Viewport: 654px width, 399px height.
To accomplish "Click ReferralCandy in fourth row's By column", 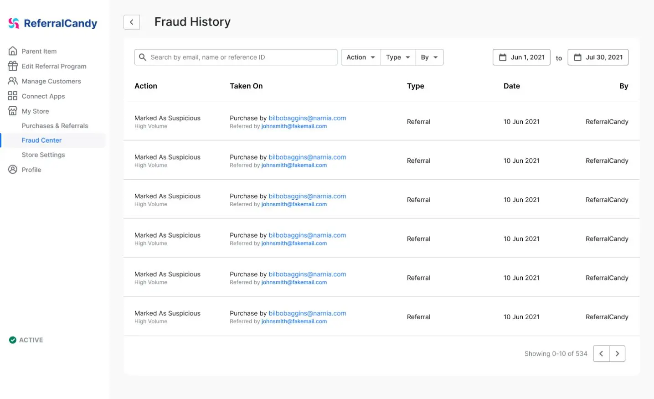I will pyautogui.click(x=607, y=239).
